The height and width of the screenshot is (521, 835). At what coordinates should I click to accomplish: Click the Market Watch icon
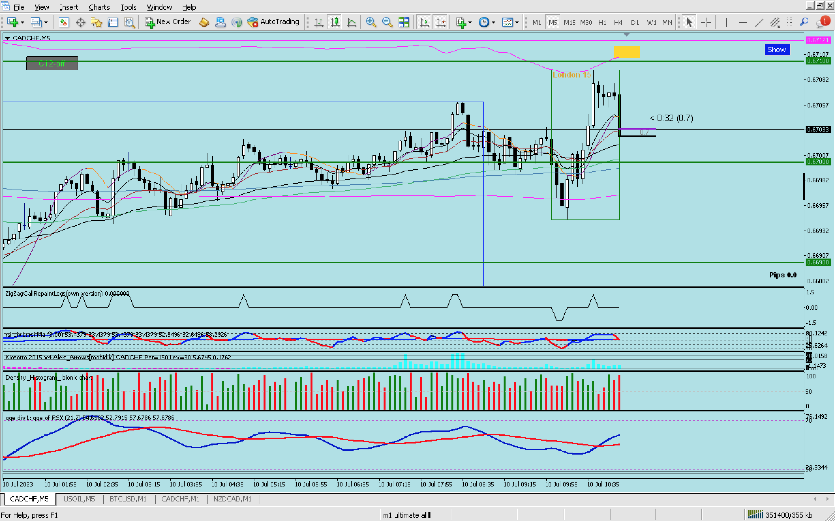pyautogui.click(x=64, y=22)
